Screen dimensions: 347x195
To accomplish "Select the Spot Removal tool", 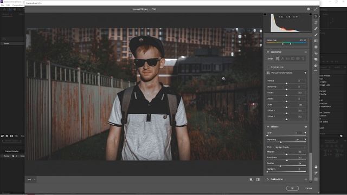I will tap(316, 29).
